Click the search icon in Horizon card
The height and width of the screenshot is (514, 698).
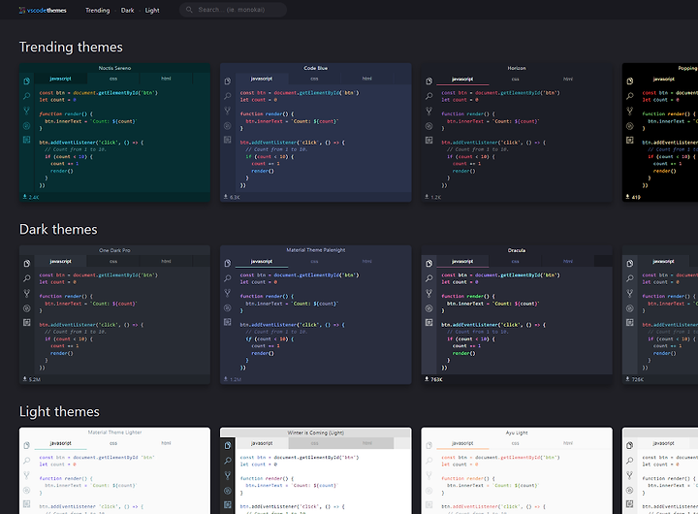point(428,96)
